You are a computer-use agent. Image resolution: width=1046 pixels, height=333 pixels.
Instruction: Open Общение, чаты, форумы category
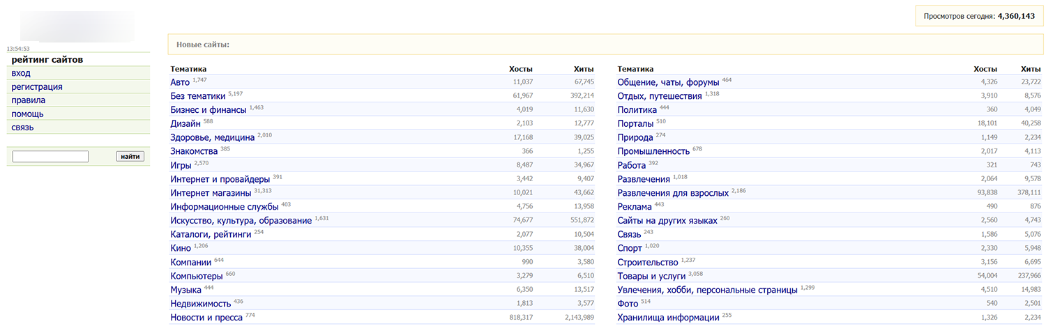point(668,83)
